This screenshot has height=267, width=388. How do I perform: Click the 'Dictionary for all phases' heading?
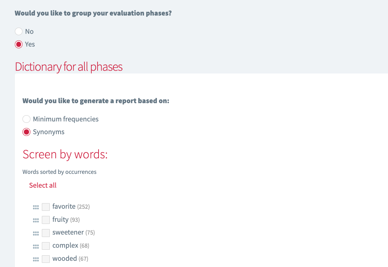click(68, 67)
